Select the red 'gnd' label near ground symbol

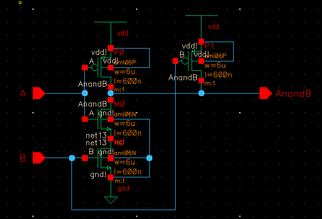(124, 189)
